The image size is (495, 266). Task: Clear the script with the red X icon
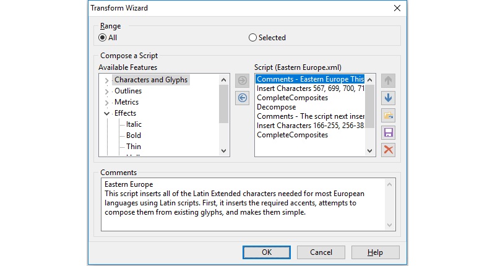tap(388, 150)
